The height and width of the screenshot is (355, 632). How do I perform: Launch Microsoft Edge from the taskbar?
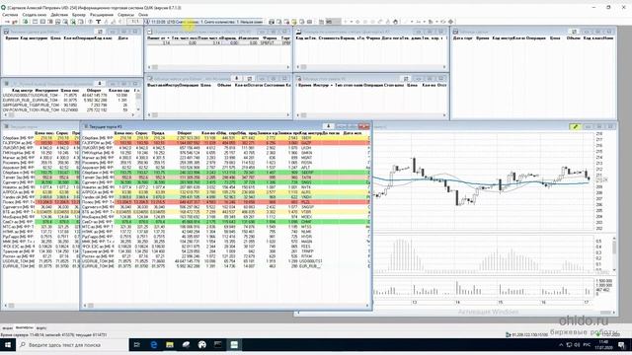154,345
